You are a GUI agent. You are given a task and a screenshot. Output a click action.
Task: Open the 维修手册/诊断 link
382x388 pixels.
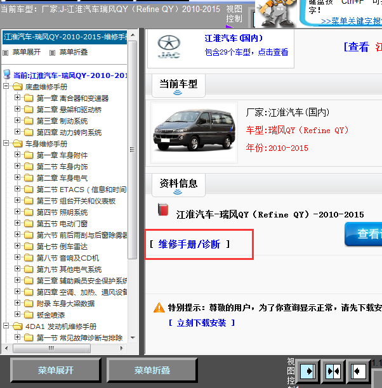point(189,244)
